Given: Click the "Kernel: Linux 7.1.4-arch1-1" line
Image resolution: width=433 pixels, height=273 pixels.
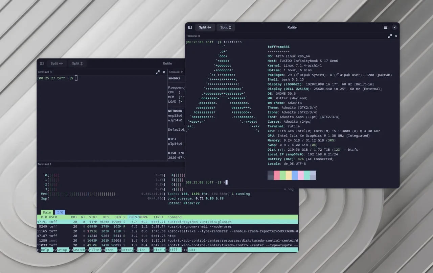Looking at the screenshot, I should coord(295,66).
